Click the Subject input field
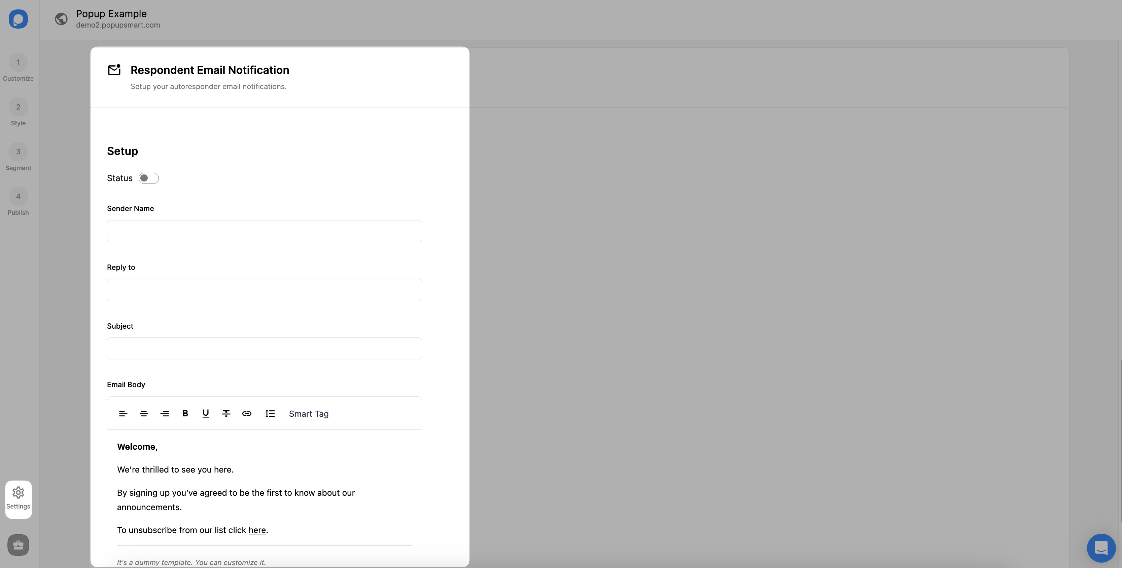Screen dimensions: 1122x568 [x=264, y=348]
